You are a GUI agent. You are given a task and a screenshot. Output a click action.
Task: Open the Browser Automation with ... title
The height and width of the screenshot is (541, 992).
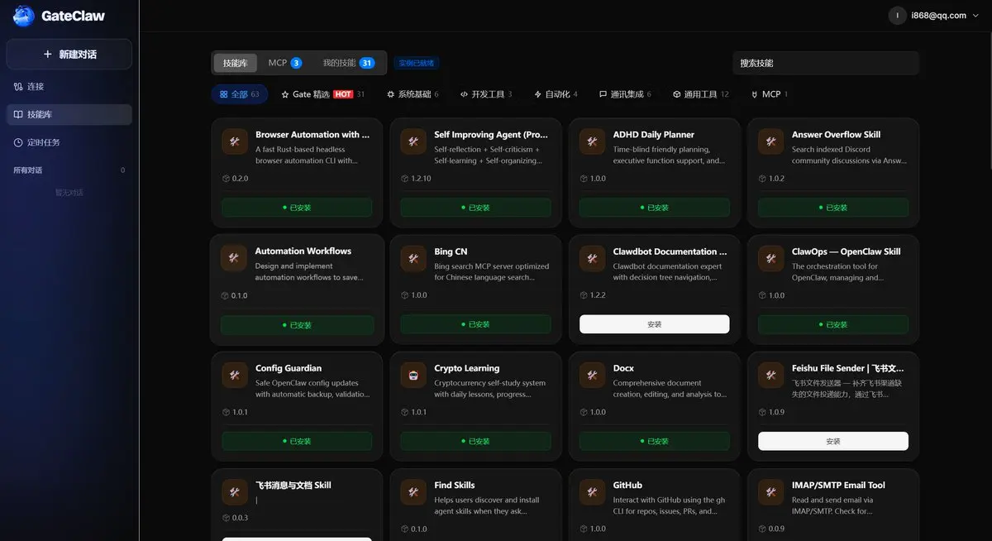pos(312,134)
